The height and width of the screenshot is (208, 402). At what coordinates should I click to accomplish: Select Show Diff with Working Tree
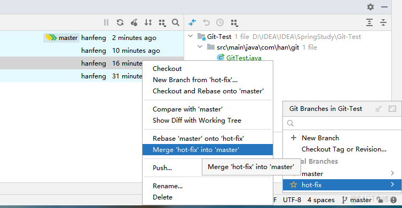coord(208,121)
